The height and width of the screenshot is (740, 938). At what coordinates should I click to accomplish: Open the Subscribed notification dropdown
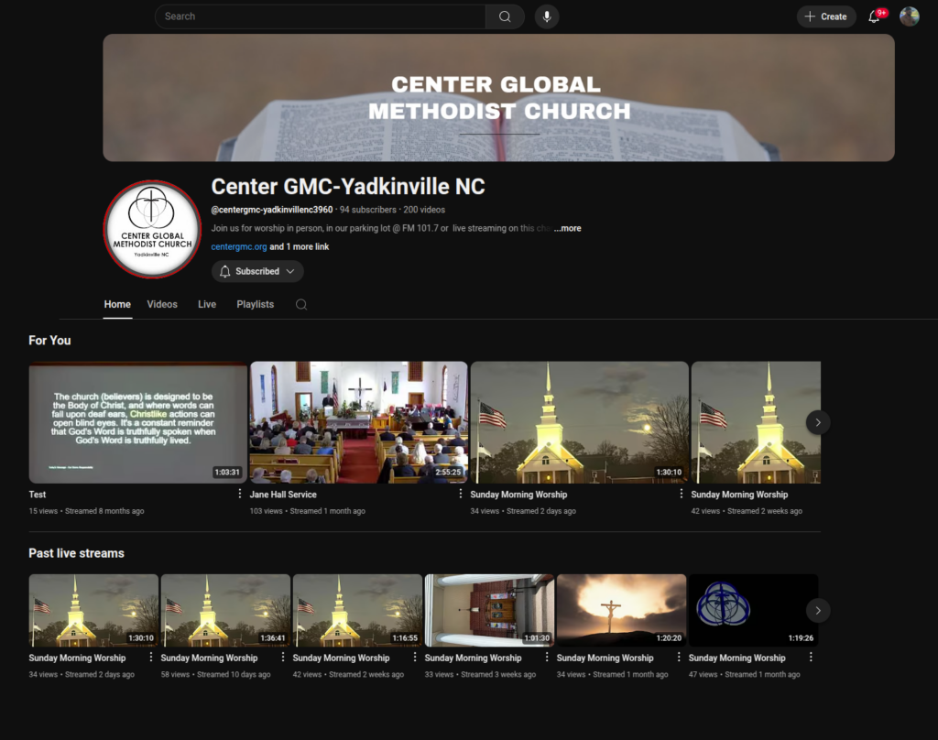257,272
